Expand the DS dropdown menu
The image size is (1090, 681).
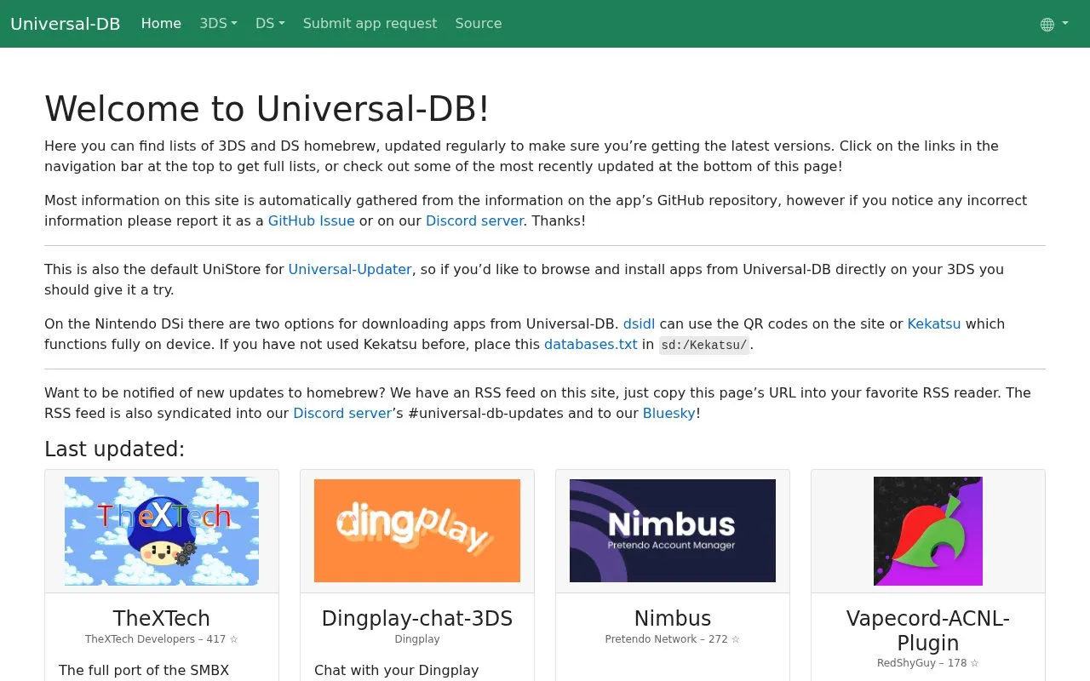270,24
